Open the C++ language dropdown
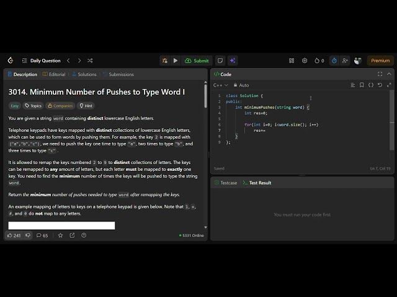This screenshot has width=397, height=297. pyautogui.click(x=221, y=85)
